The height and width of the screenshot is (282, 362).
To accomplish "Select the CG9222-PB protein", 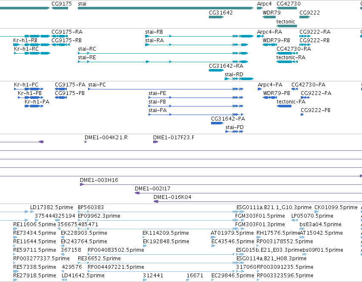I will [x=302, y=115].
